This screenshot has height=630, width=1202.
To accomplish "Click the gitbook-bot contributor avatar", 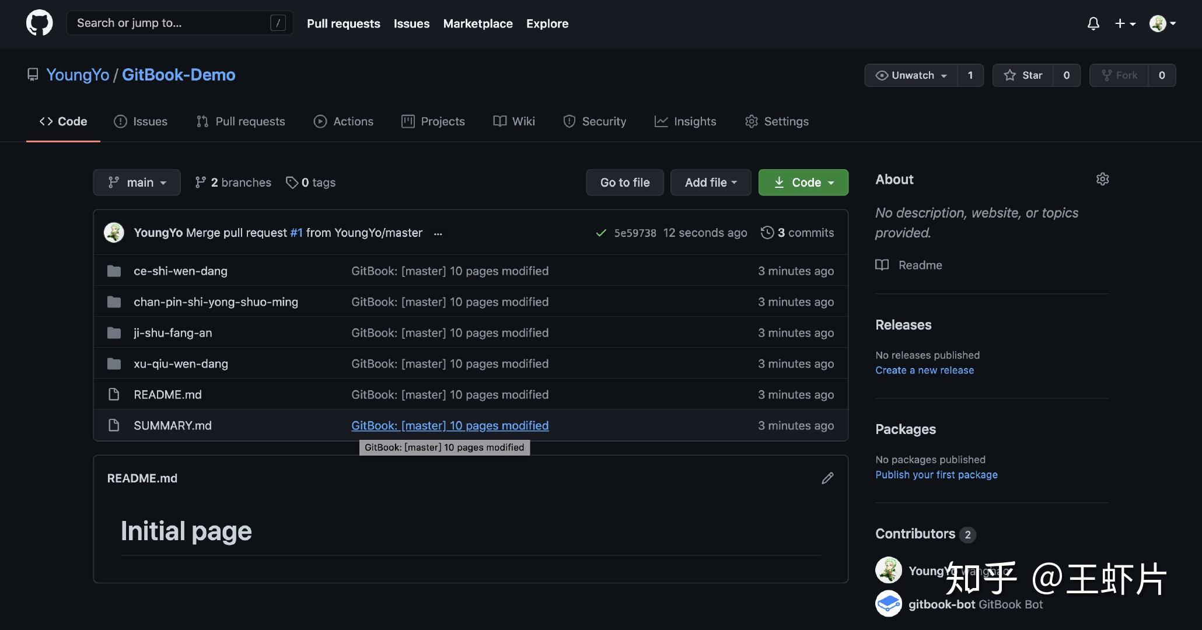I will tap(888, 604).
